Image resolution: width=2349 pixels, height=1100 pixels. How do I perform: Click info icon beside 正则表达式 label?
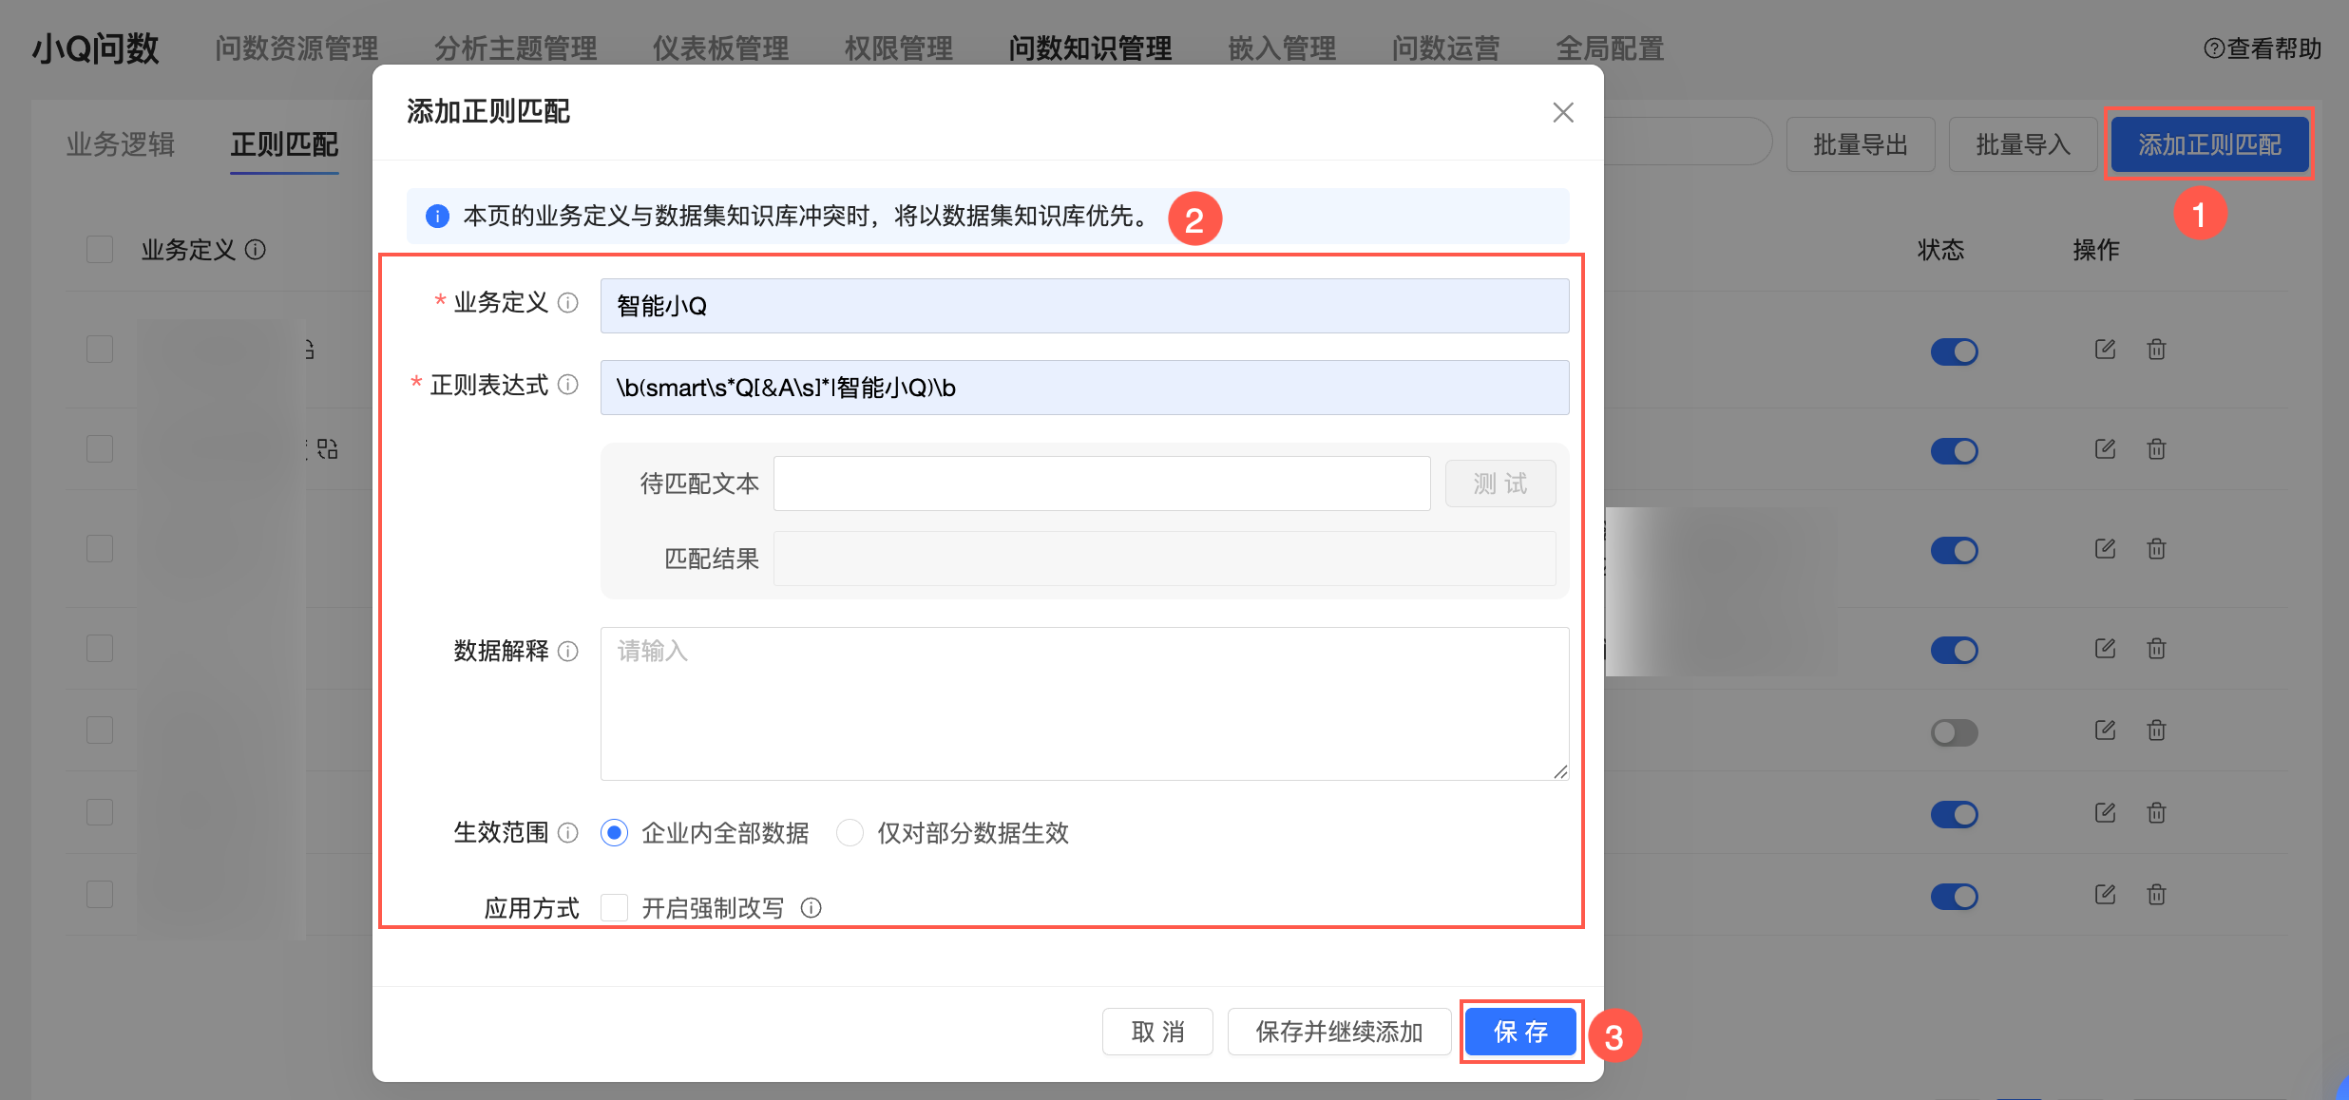pyautogui.click(x=567, y=385)
